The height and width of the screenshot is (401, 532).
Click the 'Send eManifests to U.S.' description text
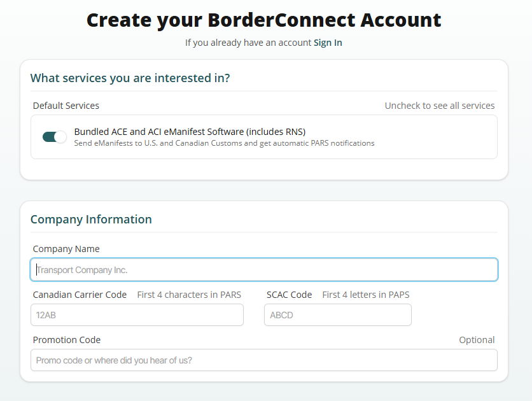coord(224,143)
